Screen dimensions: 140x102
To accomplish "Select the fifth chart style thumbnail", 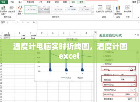I will pyautogui.click(x=85, y=10).
